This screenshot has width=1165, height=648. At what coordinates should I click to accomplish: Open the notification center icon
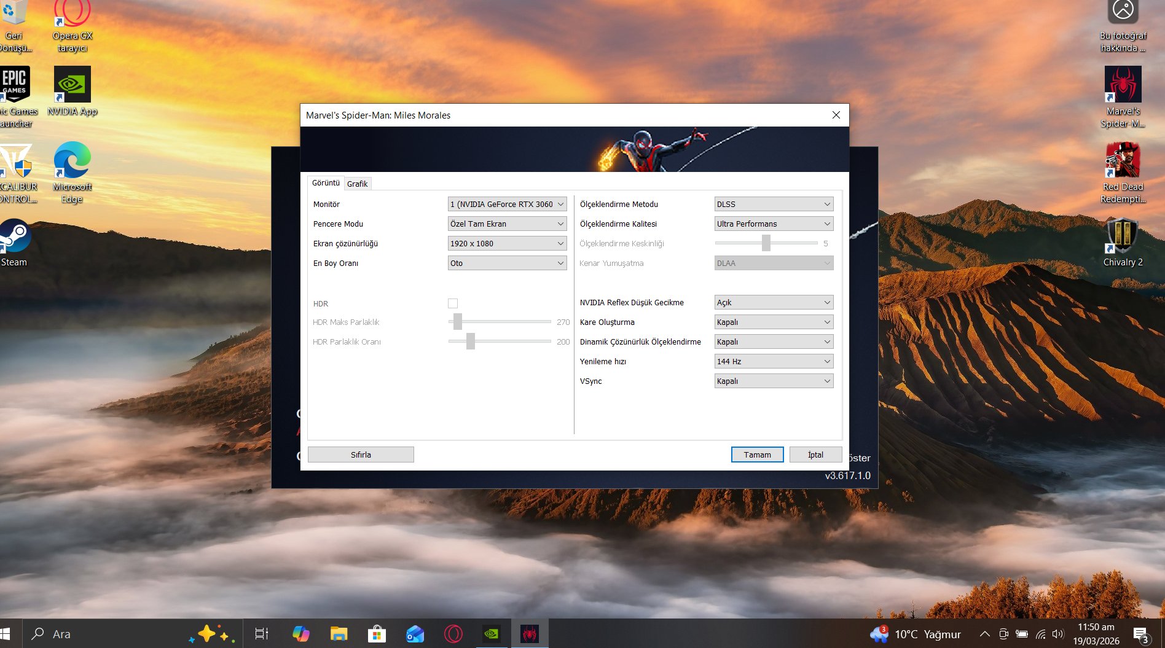(1141, 635)
